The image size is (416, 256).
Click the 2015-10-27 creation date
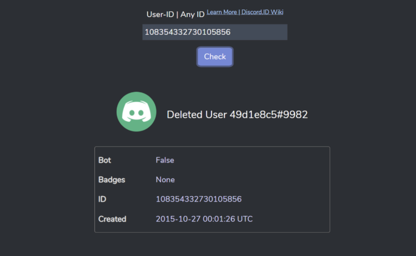[178, 219]
